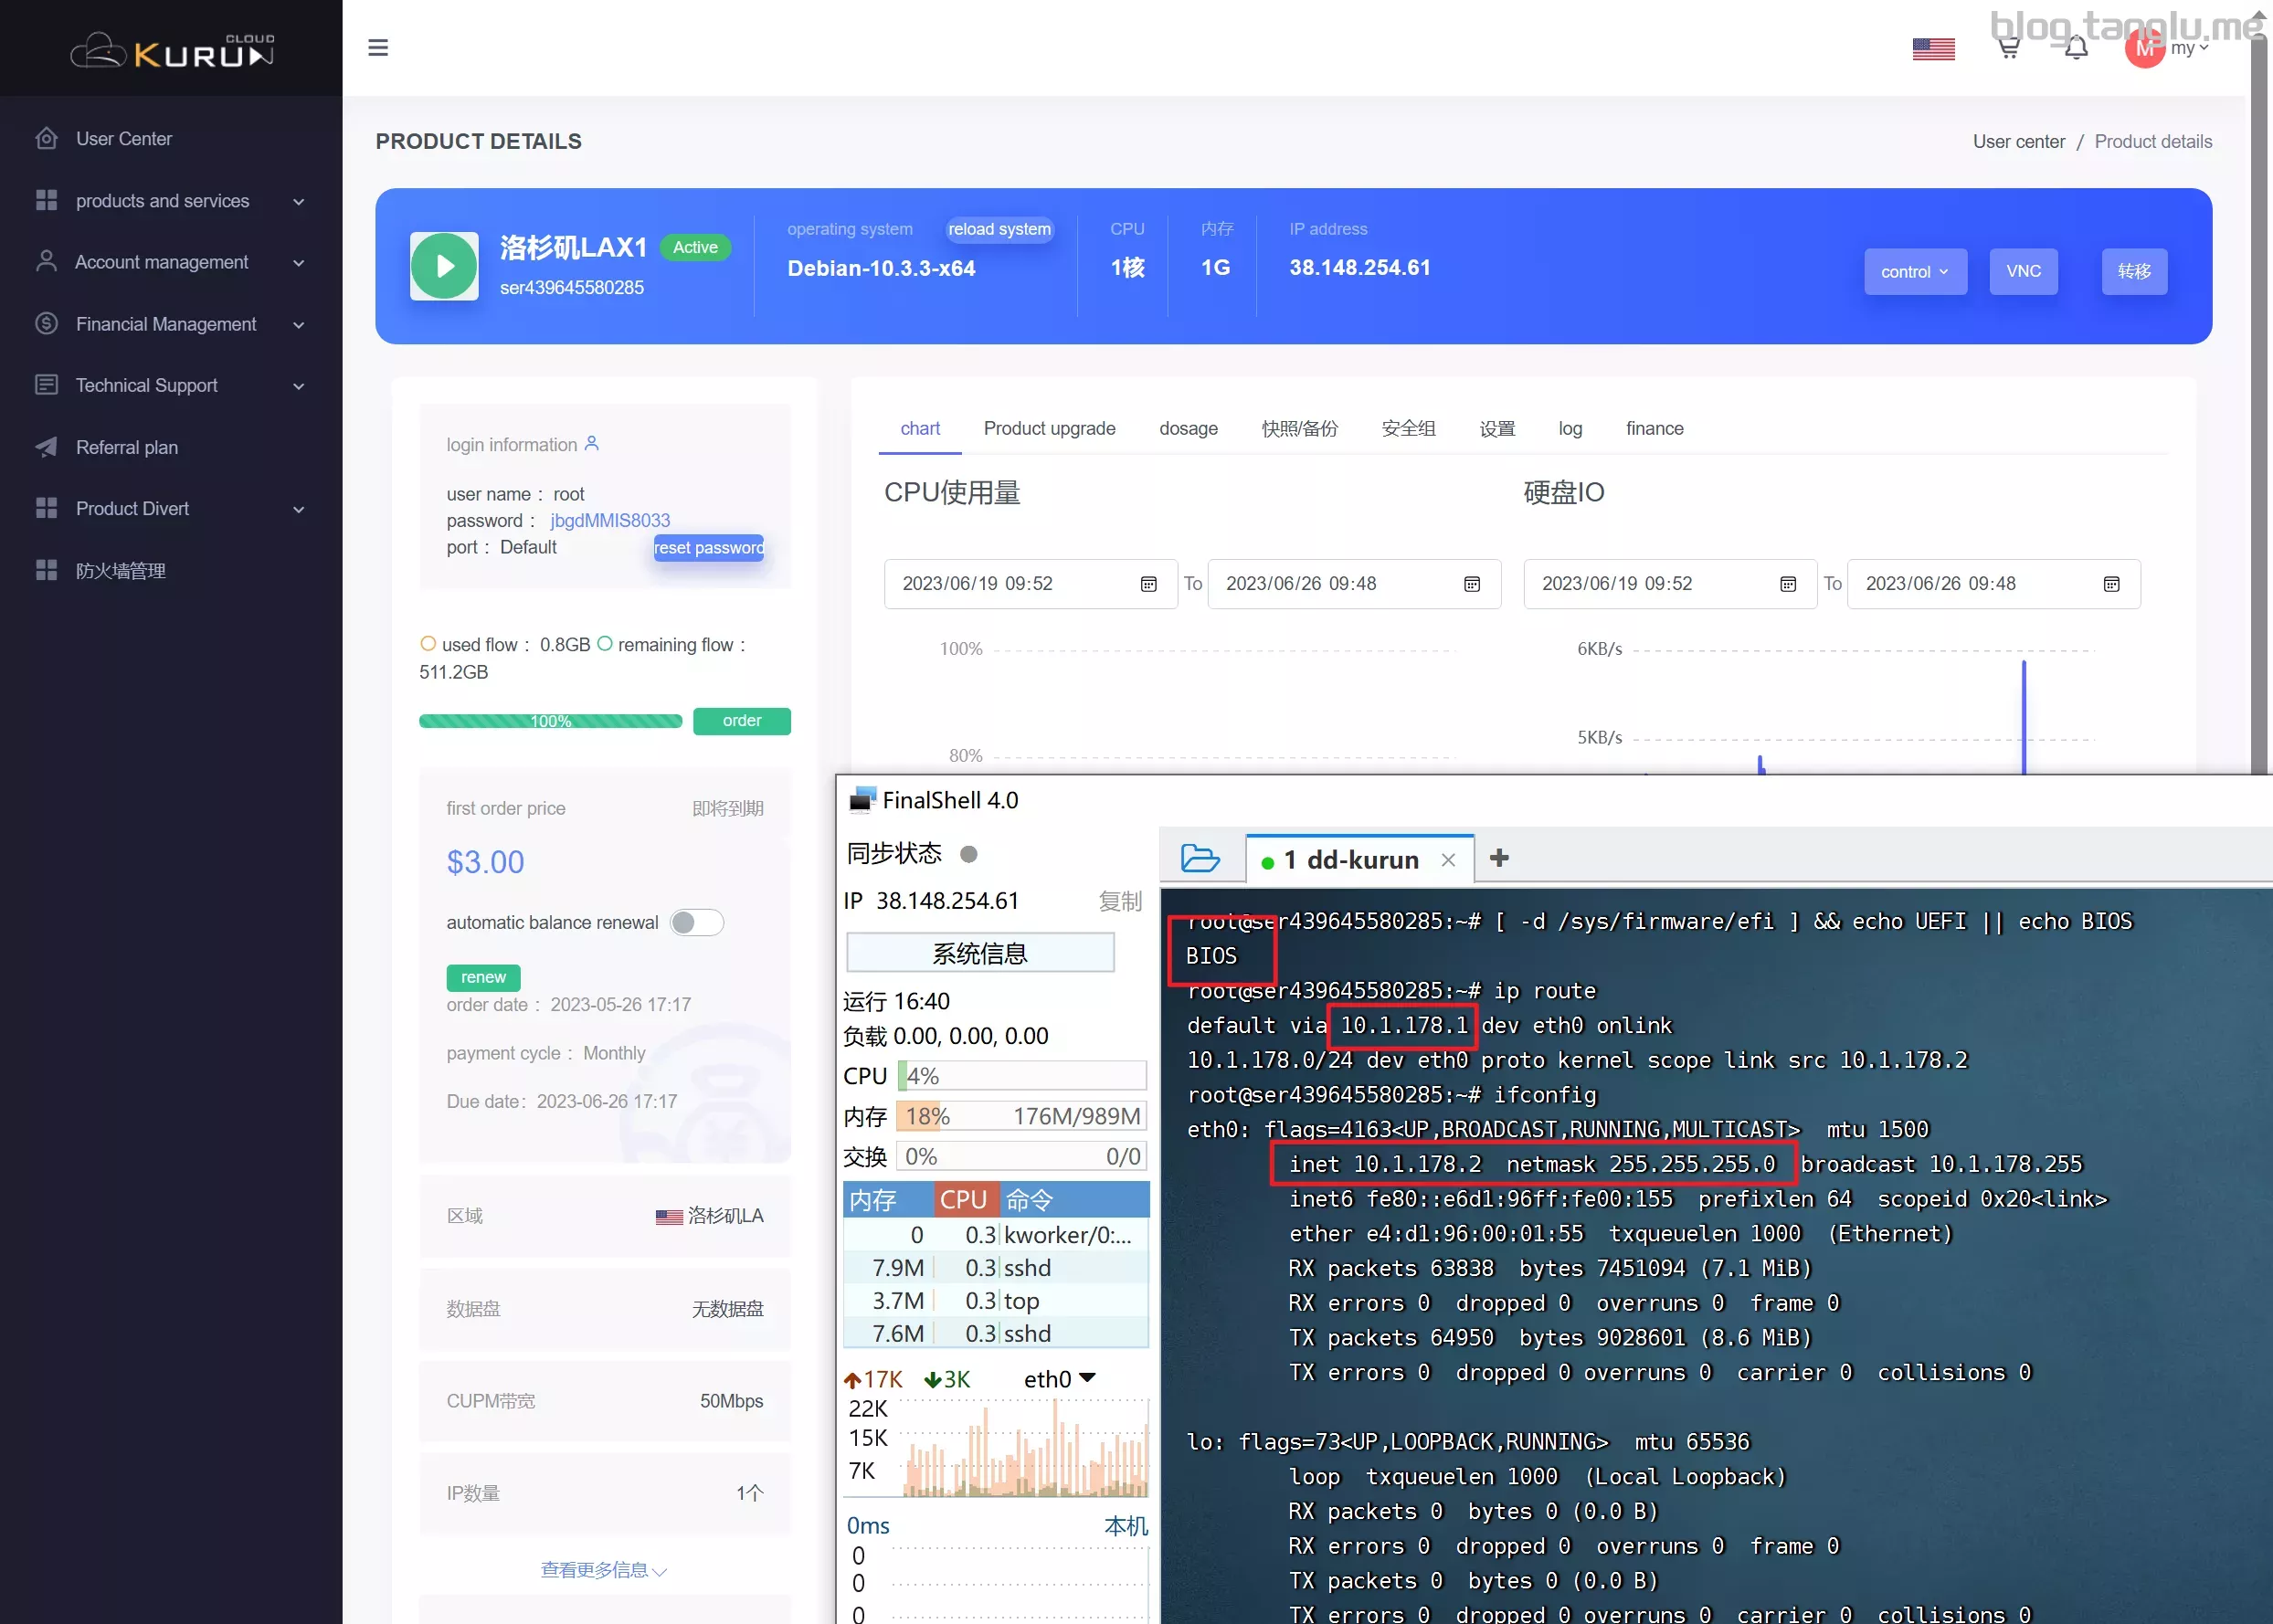Open Referral plan sidebar item
The image size is (2273, 1624).
tap(127, 447)
